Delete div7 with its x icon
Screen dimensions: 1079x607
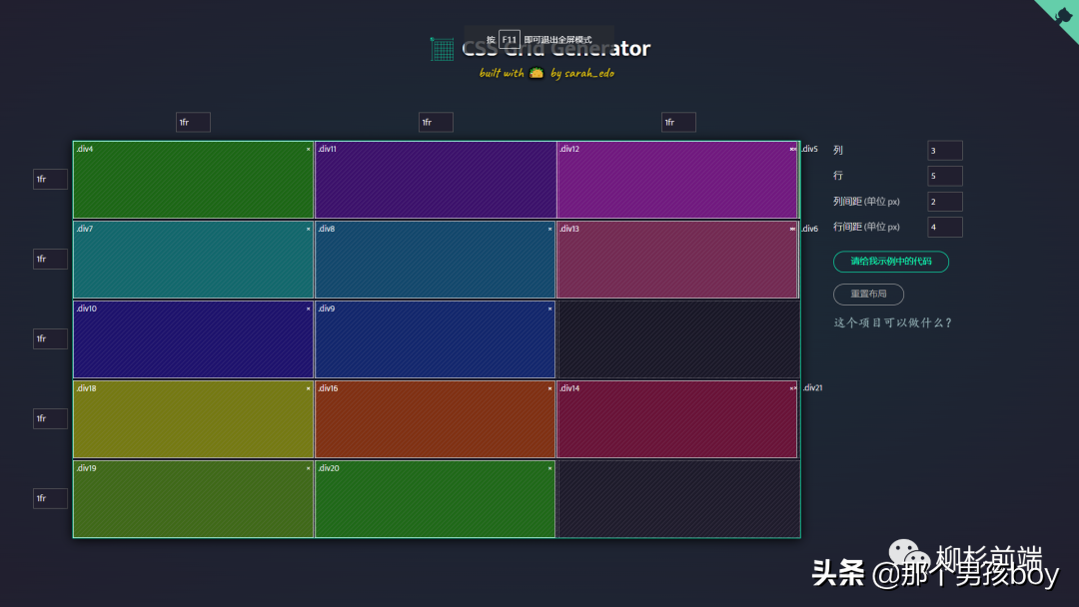pyautogui.click(x=309, y=229)
